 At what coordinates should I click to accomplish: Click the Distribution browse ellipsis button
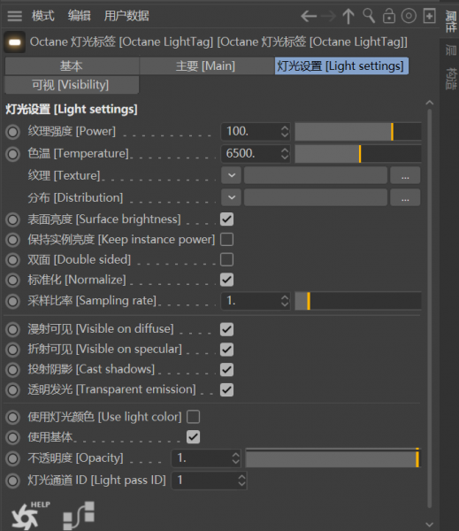pos(405,197)
